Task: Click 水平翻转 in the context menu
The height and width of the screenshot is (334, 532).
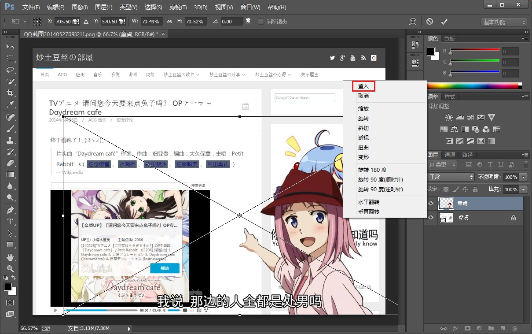Action: (x=368, y=202)
